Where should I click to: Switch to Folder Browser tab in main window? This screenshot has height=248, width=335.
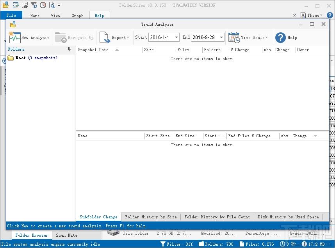click(x=32, y=235)
